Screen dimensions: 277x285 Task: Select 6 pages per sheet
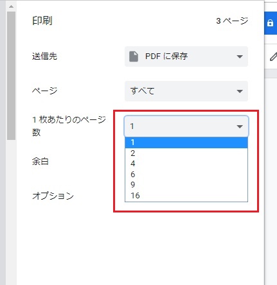click(x=186, y=175)
